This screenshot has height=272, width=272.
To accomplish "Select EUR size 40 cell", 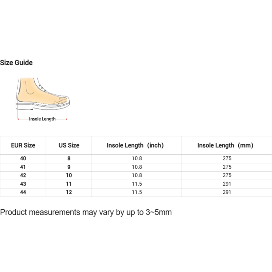I will coord(23,158).
